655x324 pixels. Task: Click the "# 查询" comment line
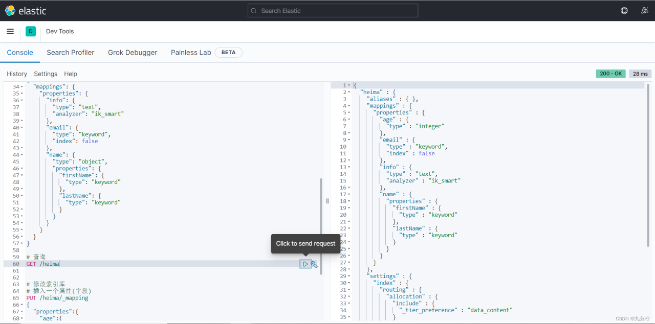tap(36, 257)
